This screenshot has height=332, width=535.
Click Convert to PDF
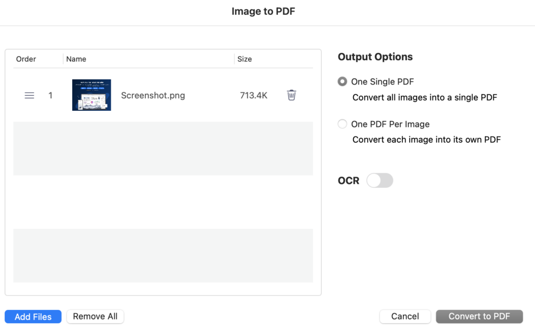pyautogui.click(x=479, y=316)
